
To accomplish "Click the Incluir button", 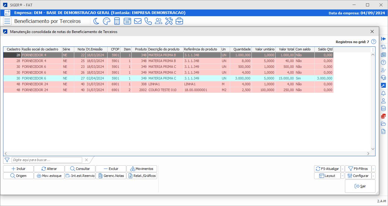I will 18,169.
